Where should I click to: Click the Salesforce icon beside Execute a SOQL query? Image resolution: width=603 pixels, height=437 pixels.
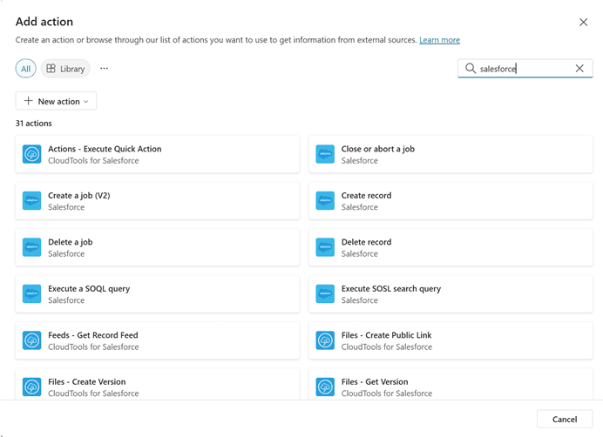point(32,294)
